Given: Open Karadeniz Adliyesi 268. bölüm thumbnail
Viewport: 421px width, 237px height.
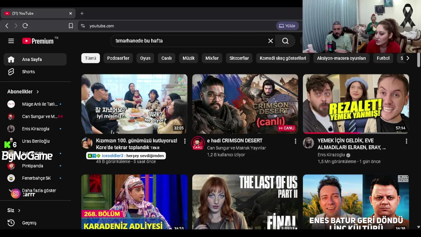Looking at the screenshot, I should (134, 202).
